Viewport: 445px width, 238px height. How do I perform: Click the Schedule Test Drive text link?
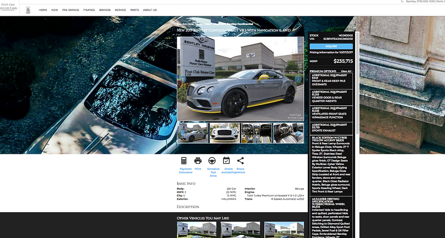tap(213, 172)
